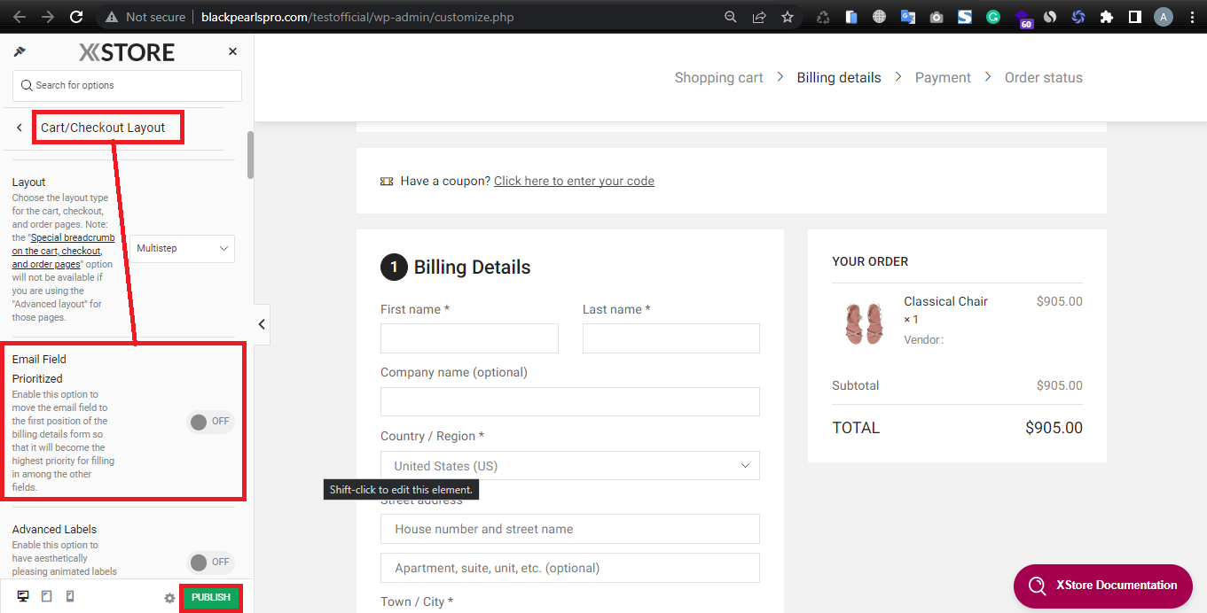Click the Classical Chair product thumbnail
The height and width of the screenshot is (613, 1207).
click(864, 323)
